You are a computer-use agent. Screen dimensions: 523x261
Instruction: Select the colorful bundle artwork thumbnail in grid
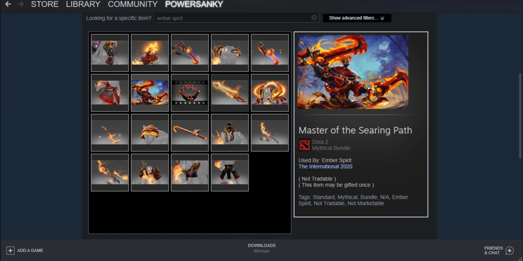pyautogui.click(x=150, y=93)
